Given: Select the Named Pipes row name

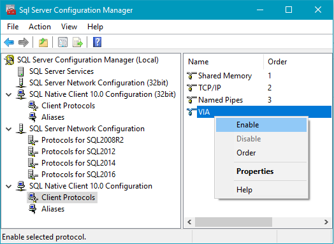Looking at the screenshot, I should (x=221, y=100).
